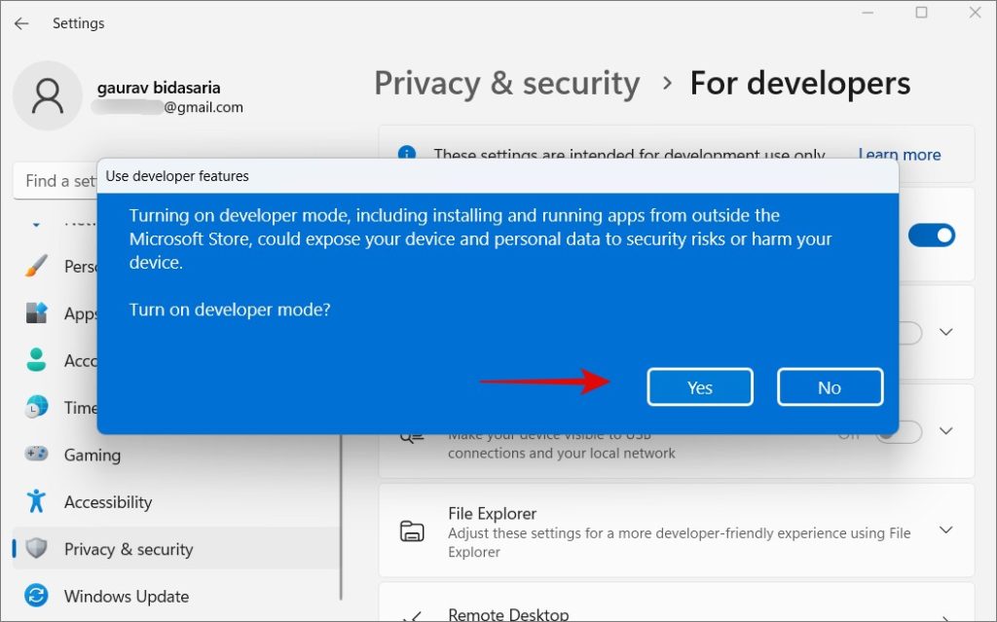
Task: Select the Personalization paintbrush icon
Action: pos(36,266)
